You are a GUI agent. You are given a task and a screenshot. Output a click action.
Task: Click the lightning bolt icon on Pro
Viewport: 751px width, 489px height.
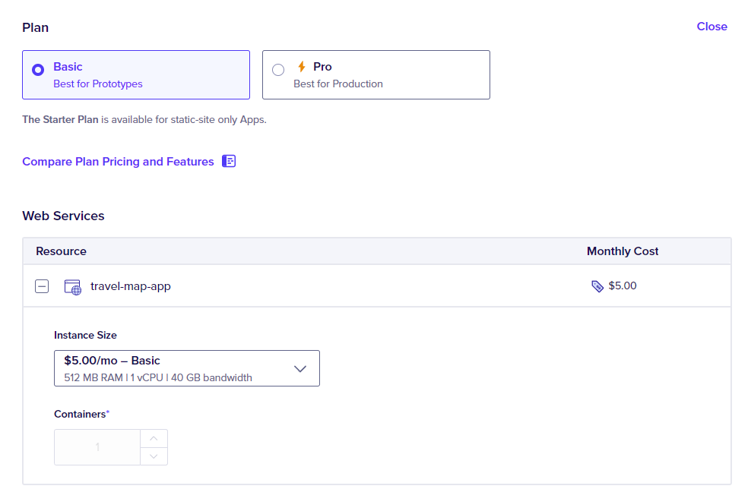(x=301, y=67)
